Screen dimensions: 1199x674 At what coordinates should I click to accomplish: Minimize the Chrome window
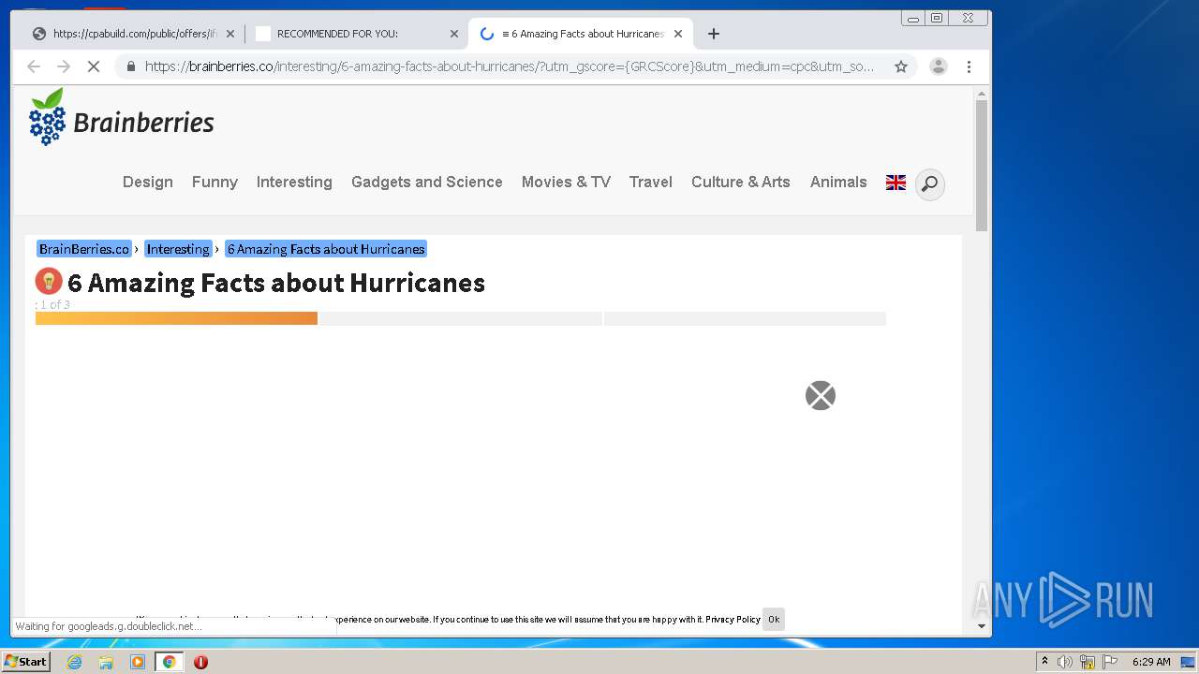913,18
